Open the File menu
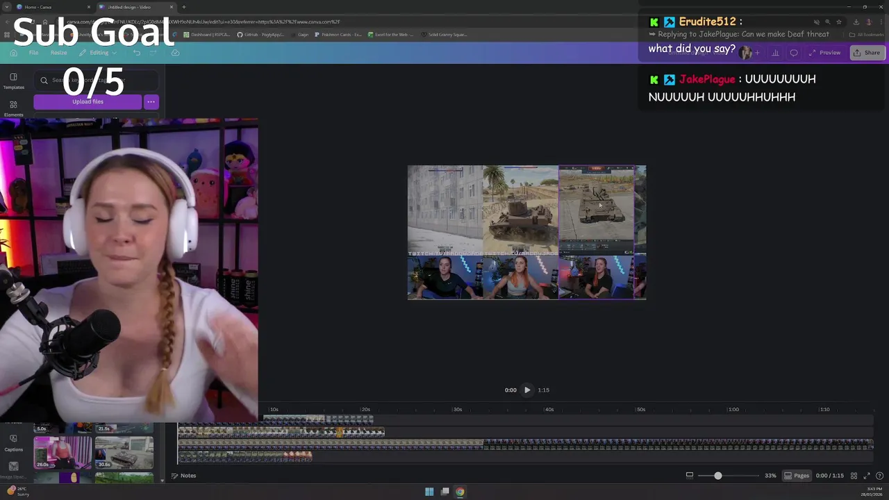Viewport: 889px width, 500px height. (x=33, y=53)
